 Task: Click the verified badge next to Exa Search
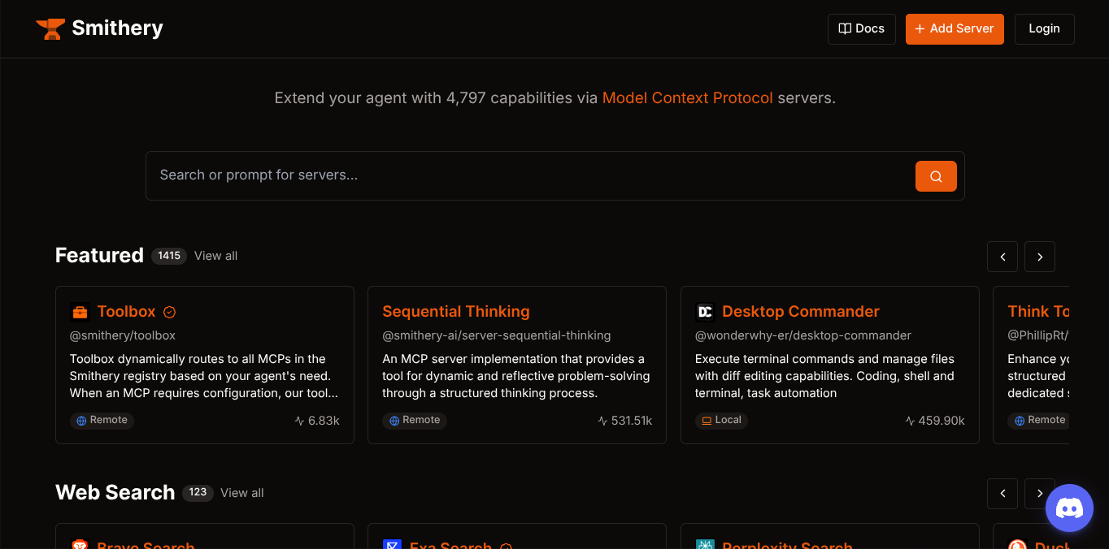(x=506, y=547)
